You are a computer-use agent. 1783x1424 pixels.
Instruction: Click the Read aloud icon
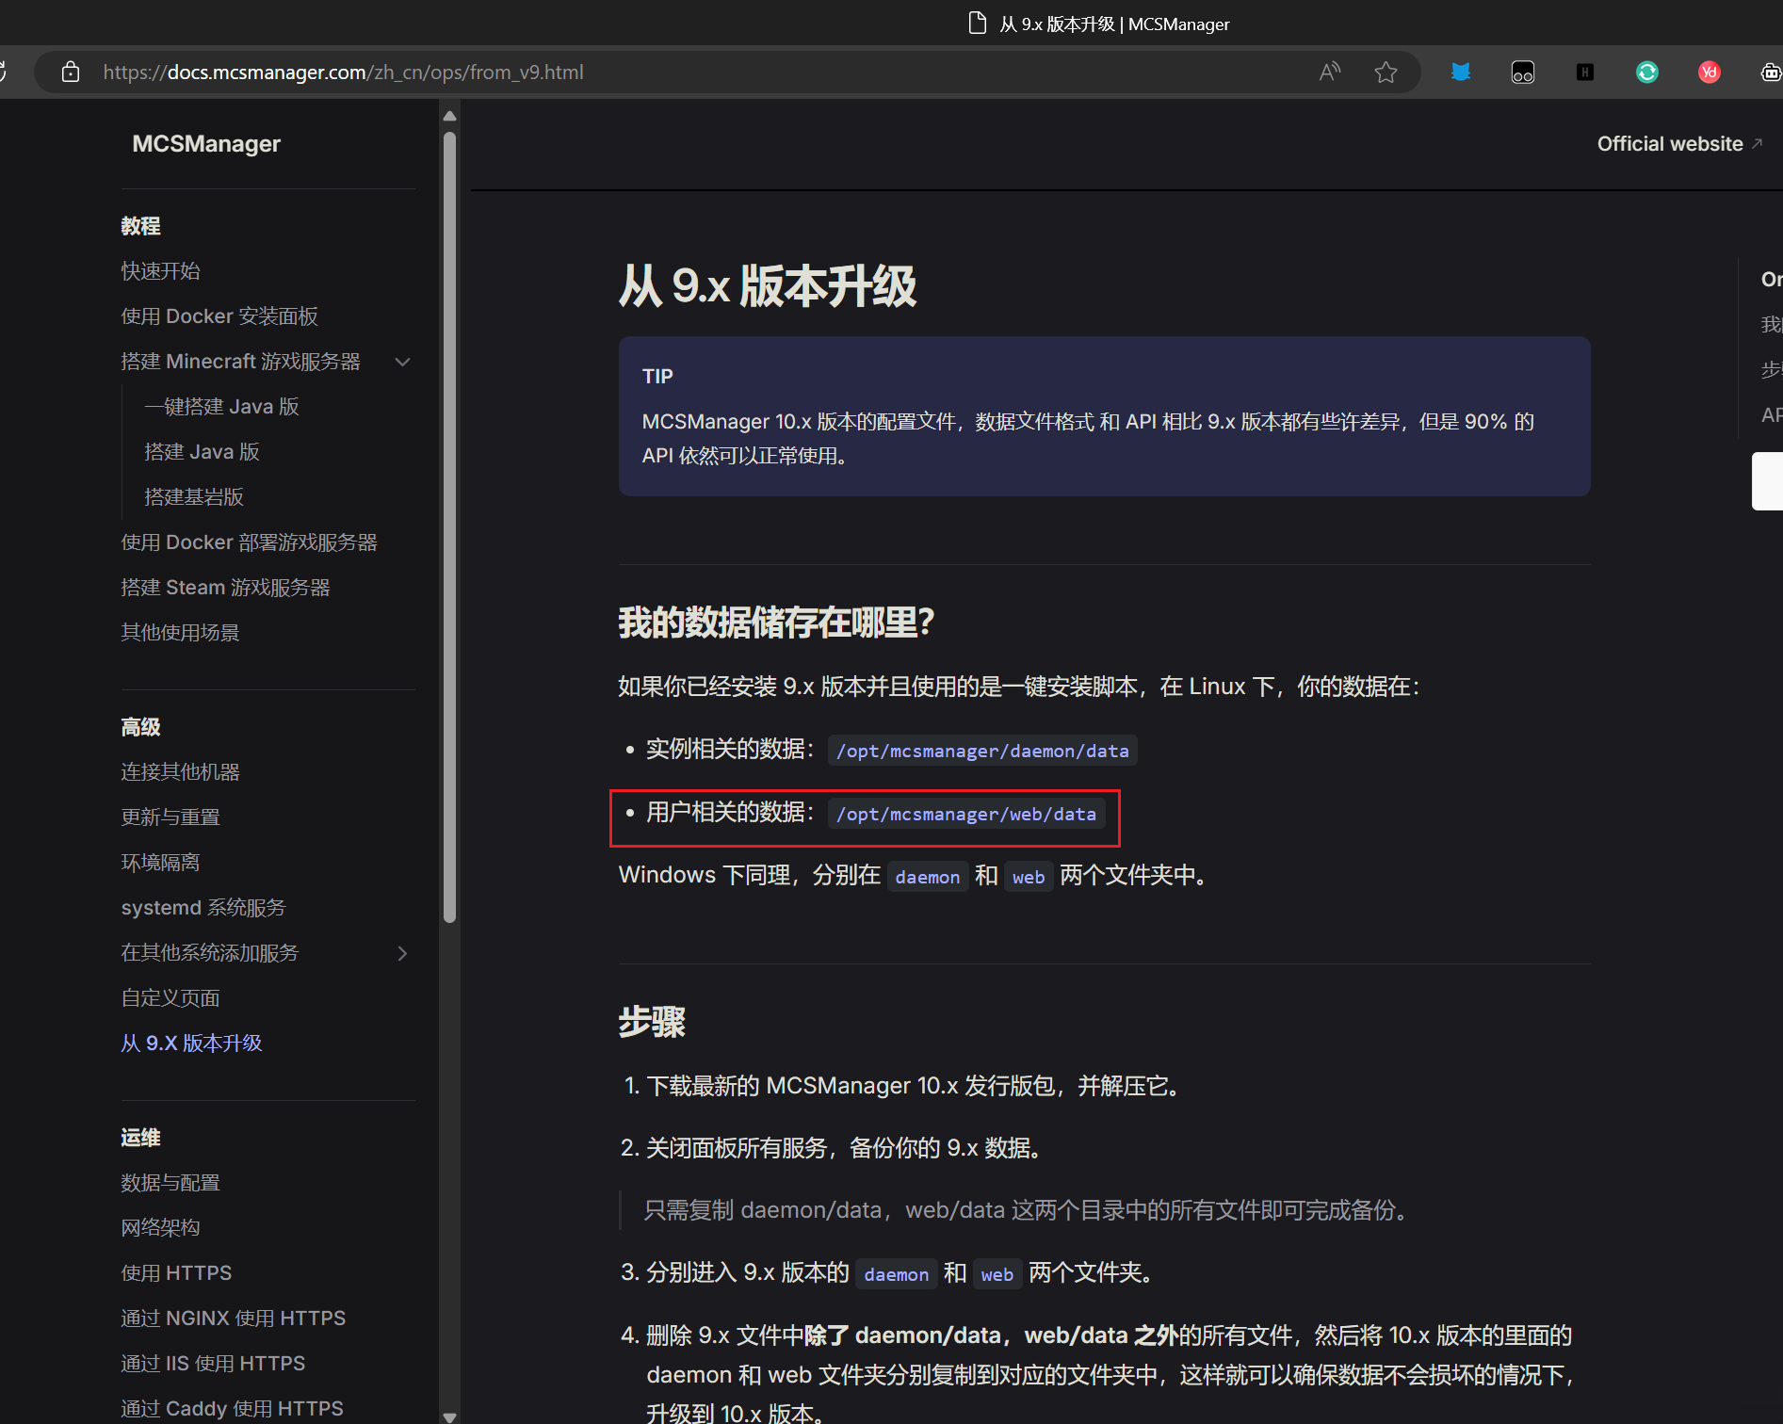[x=1329, y=72]
